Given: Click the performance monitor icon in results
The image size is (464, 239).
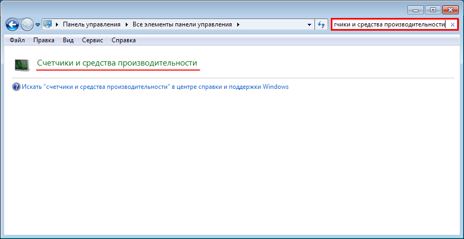Looking at the screenshot, I should pos(22,65).
